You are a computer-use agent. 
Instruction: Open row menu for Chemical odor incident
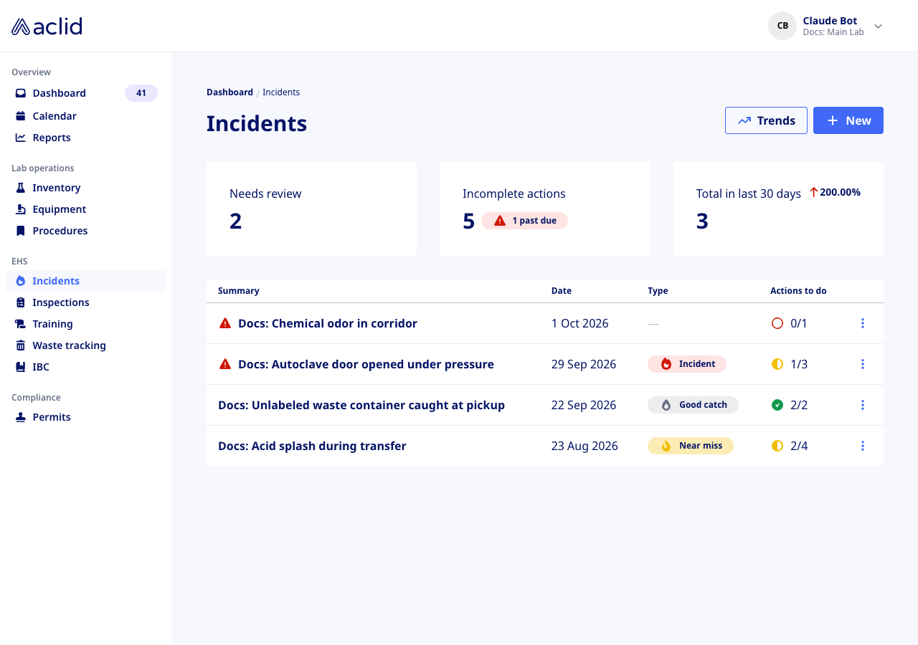click(862, 323)
